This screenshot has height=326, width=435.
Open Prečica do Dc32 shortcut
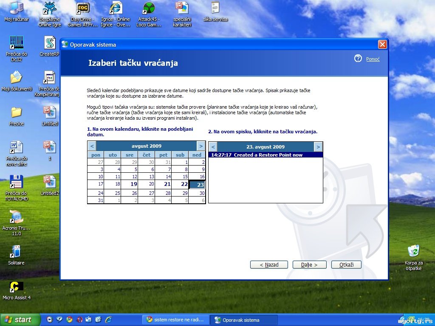[x=17, y=48]
